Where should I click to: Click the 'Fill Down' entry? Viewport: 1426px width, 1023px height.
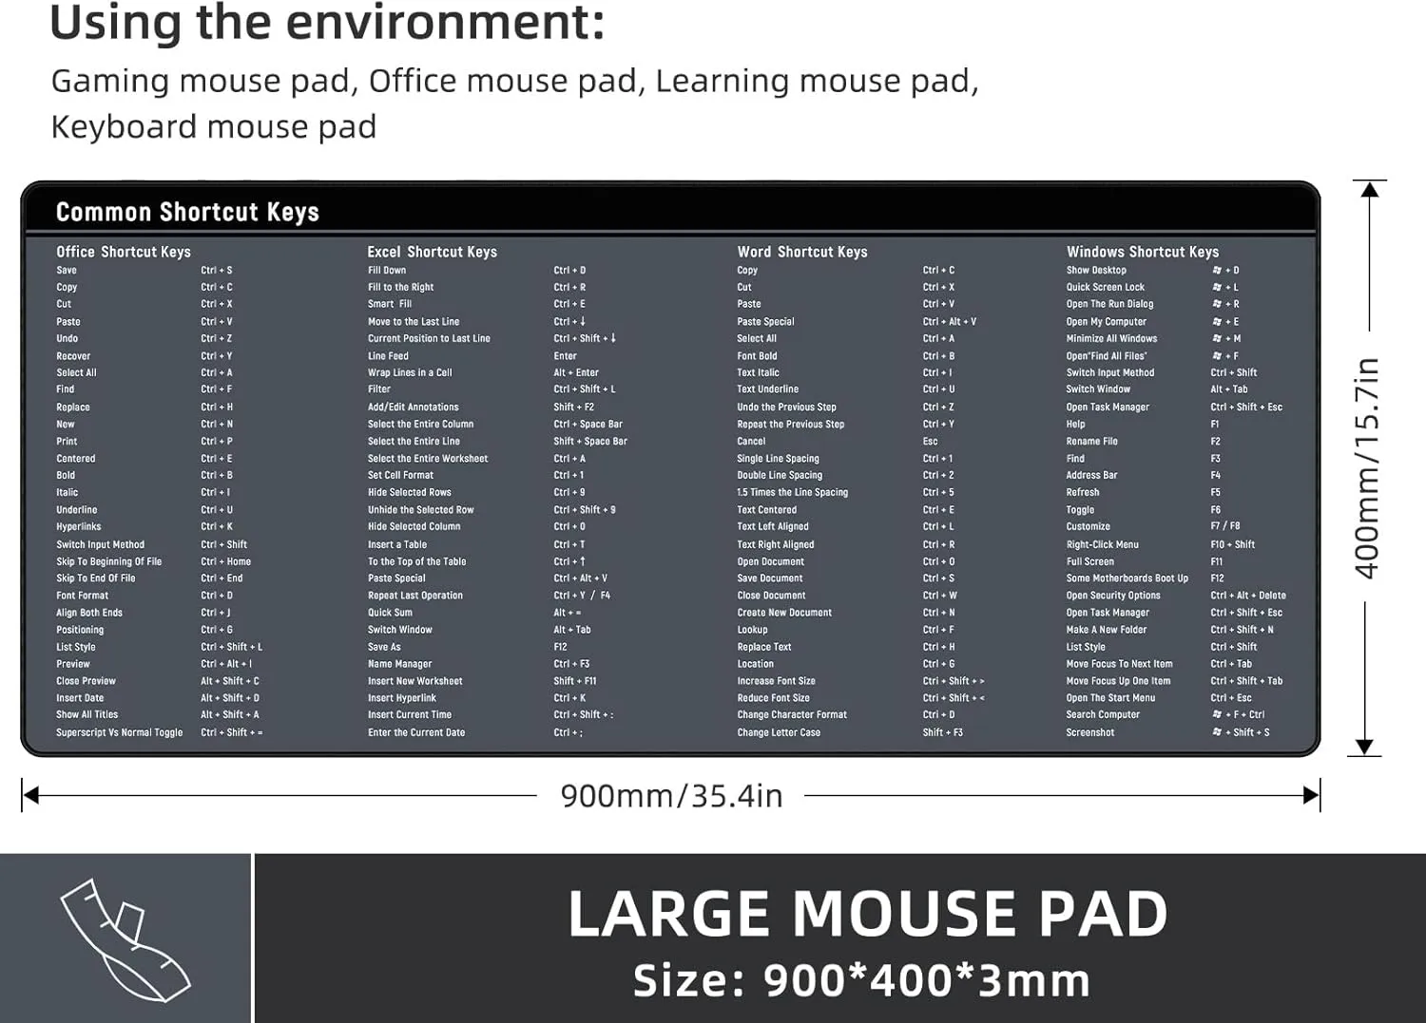(x=387, y=271)
